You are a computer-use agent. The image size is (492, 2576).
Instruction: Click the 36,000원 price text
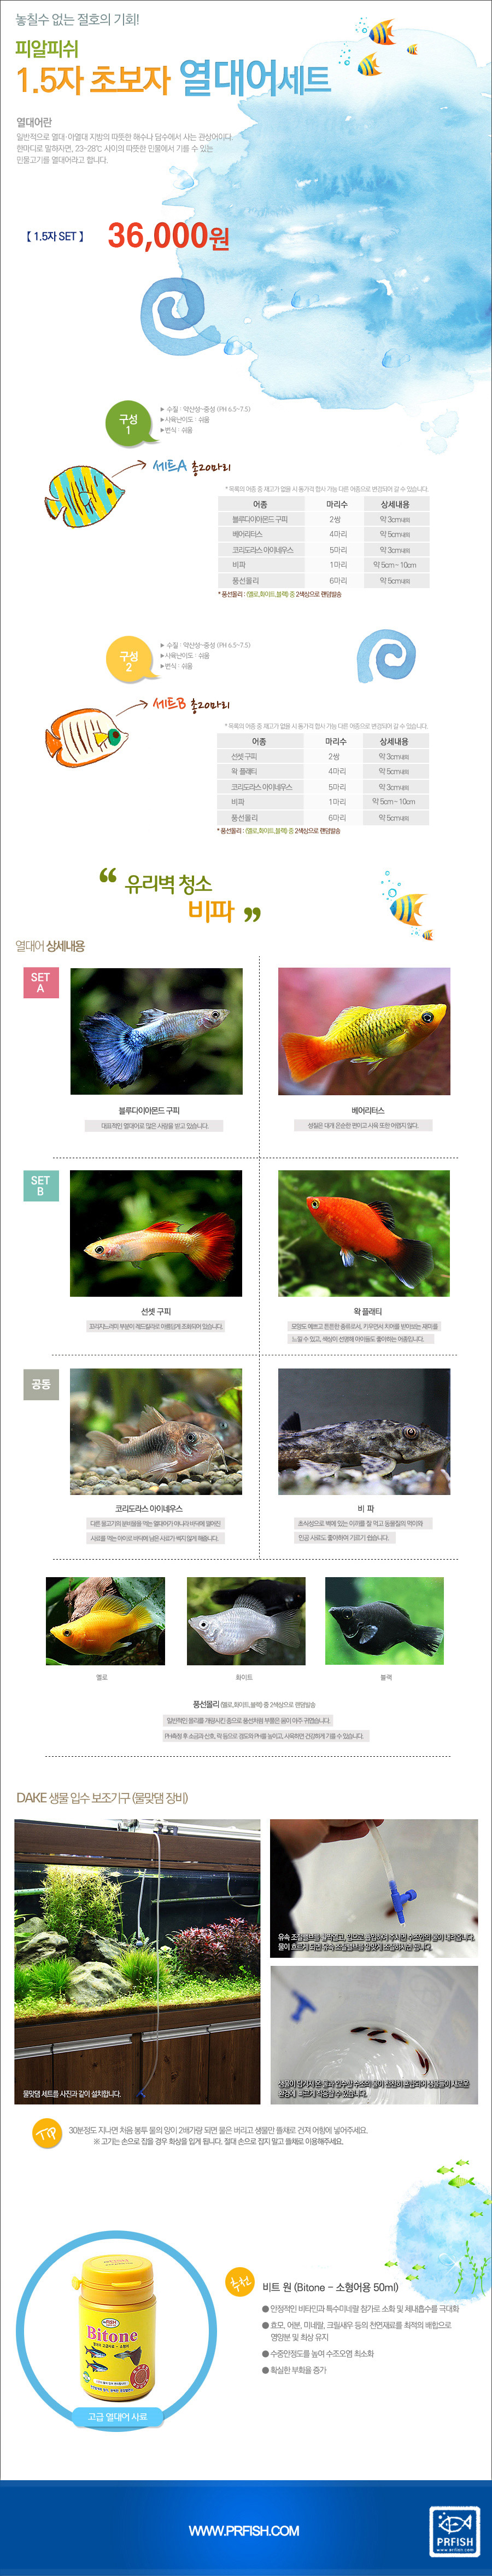[169, 235]
